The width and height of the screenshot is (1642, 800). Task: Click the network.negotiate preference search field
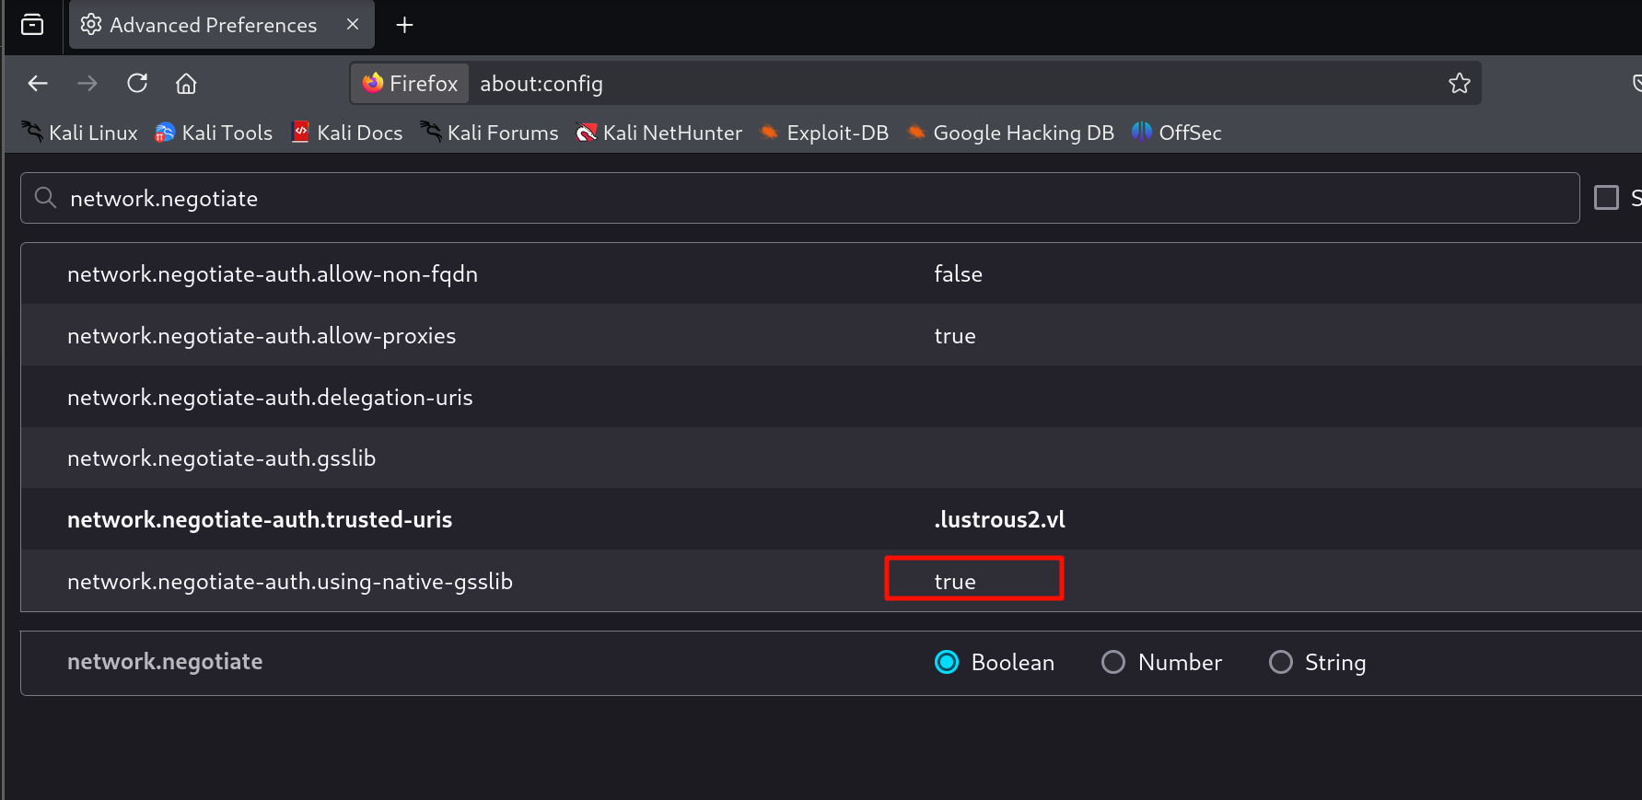(x=810, y=199)
